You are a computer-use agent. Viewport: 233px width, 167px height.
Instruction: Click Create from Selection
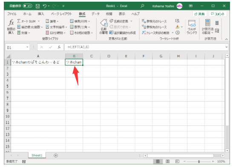coord(123,33)
